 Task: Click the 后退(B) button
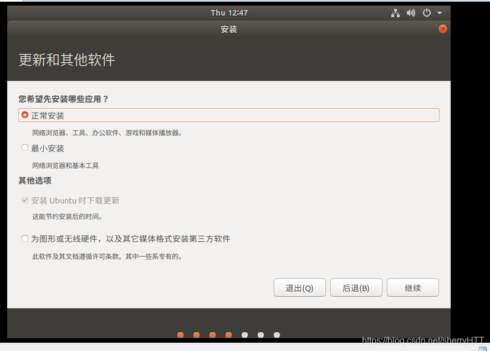356,288
